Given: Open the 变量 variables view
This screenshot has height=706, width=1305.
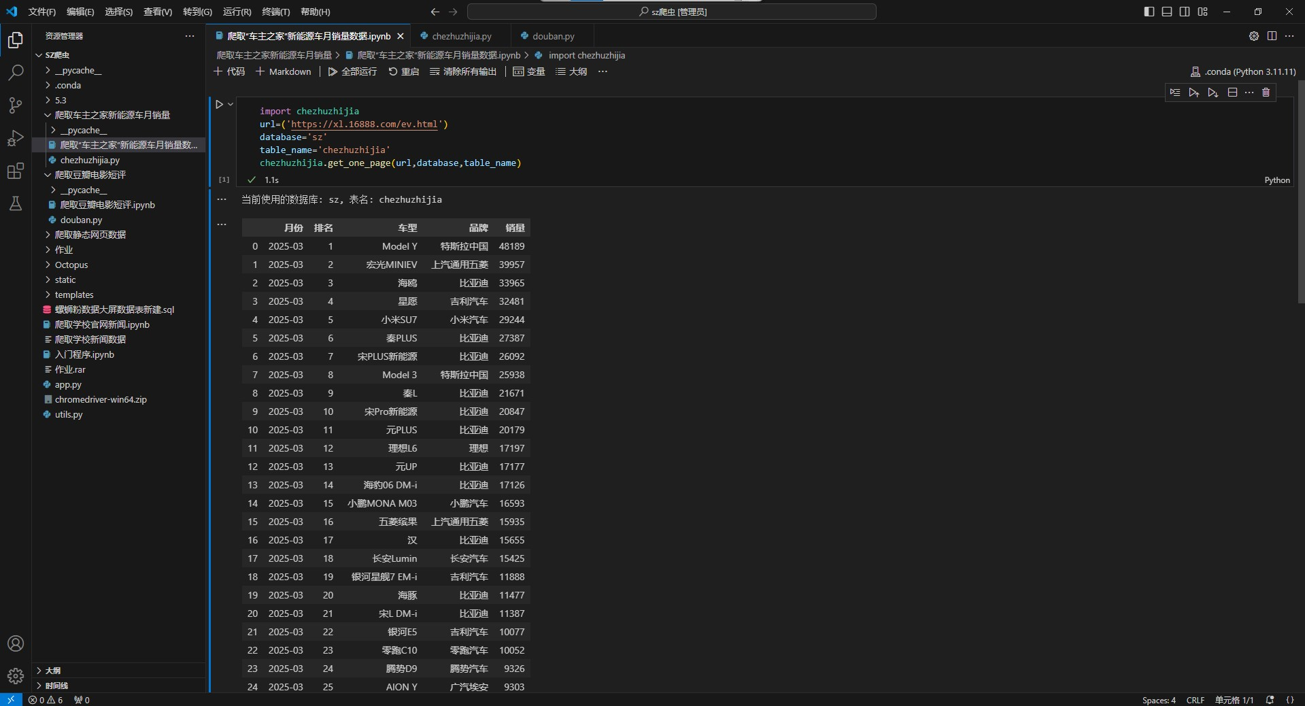Looking at the screenshot, I should click(x=529, y=71).
